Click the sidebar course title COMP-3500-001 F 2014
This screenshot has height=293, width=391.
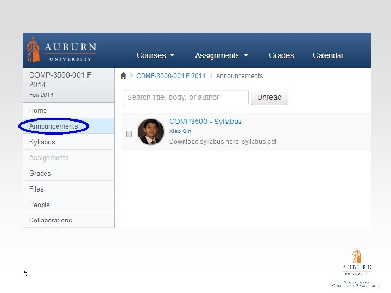[60, 80]
